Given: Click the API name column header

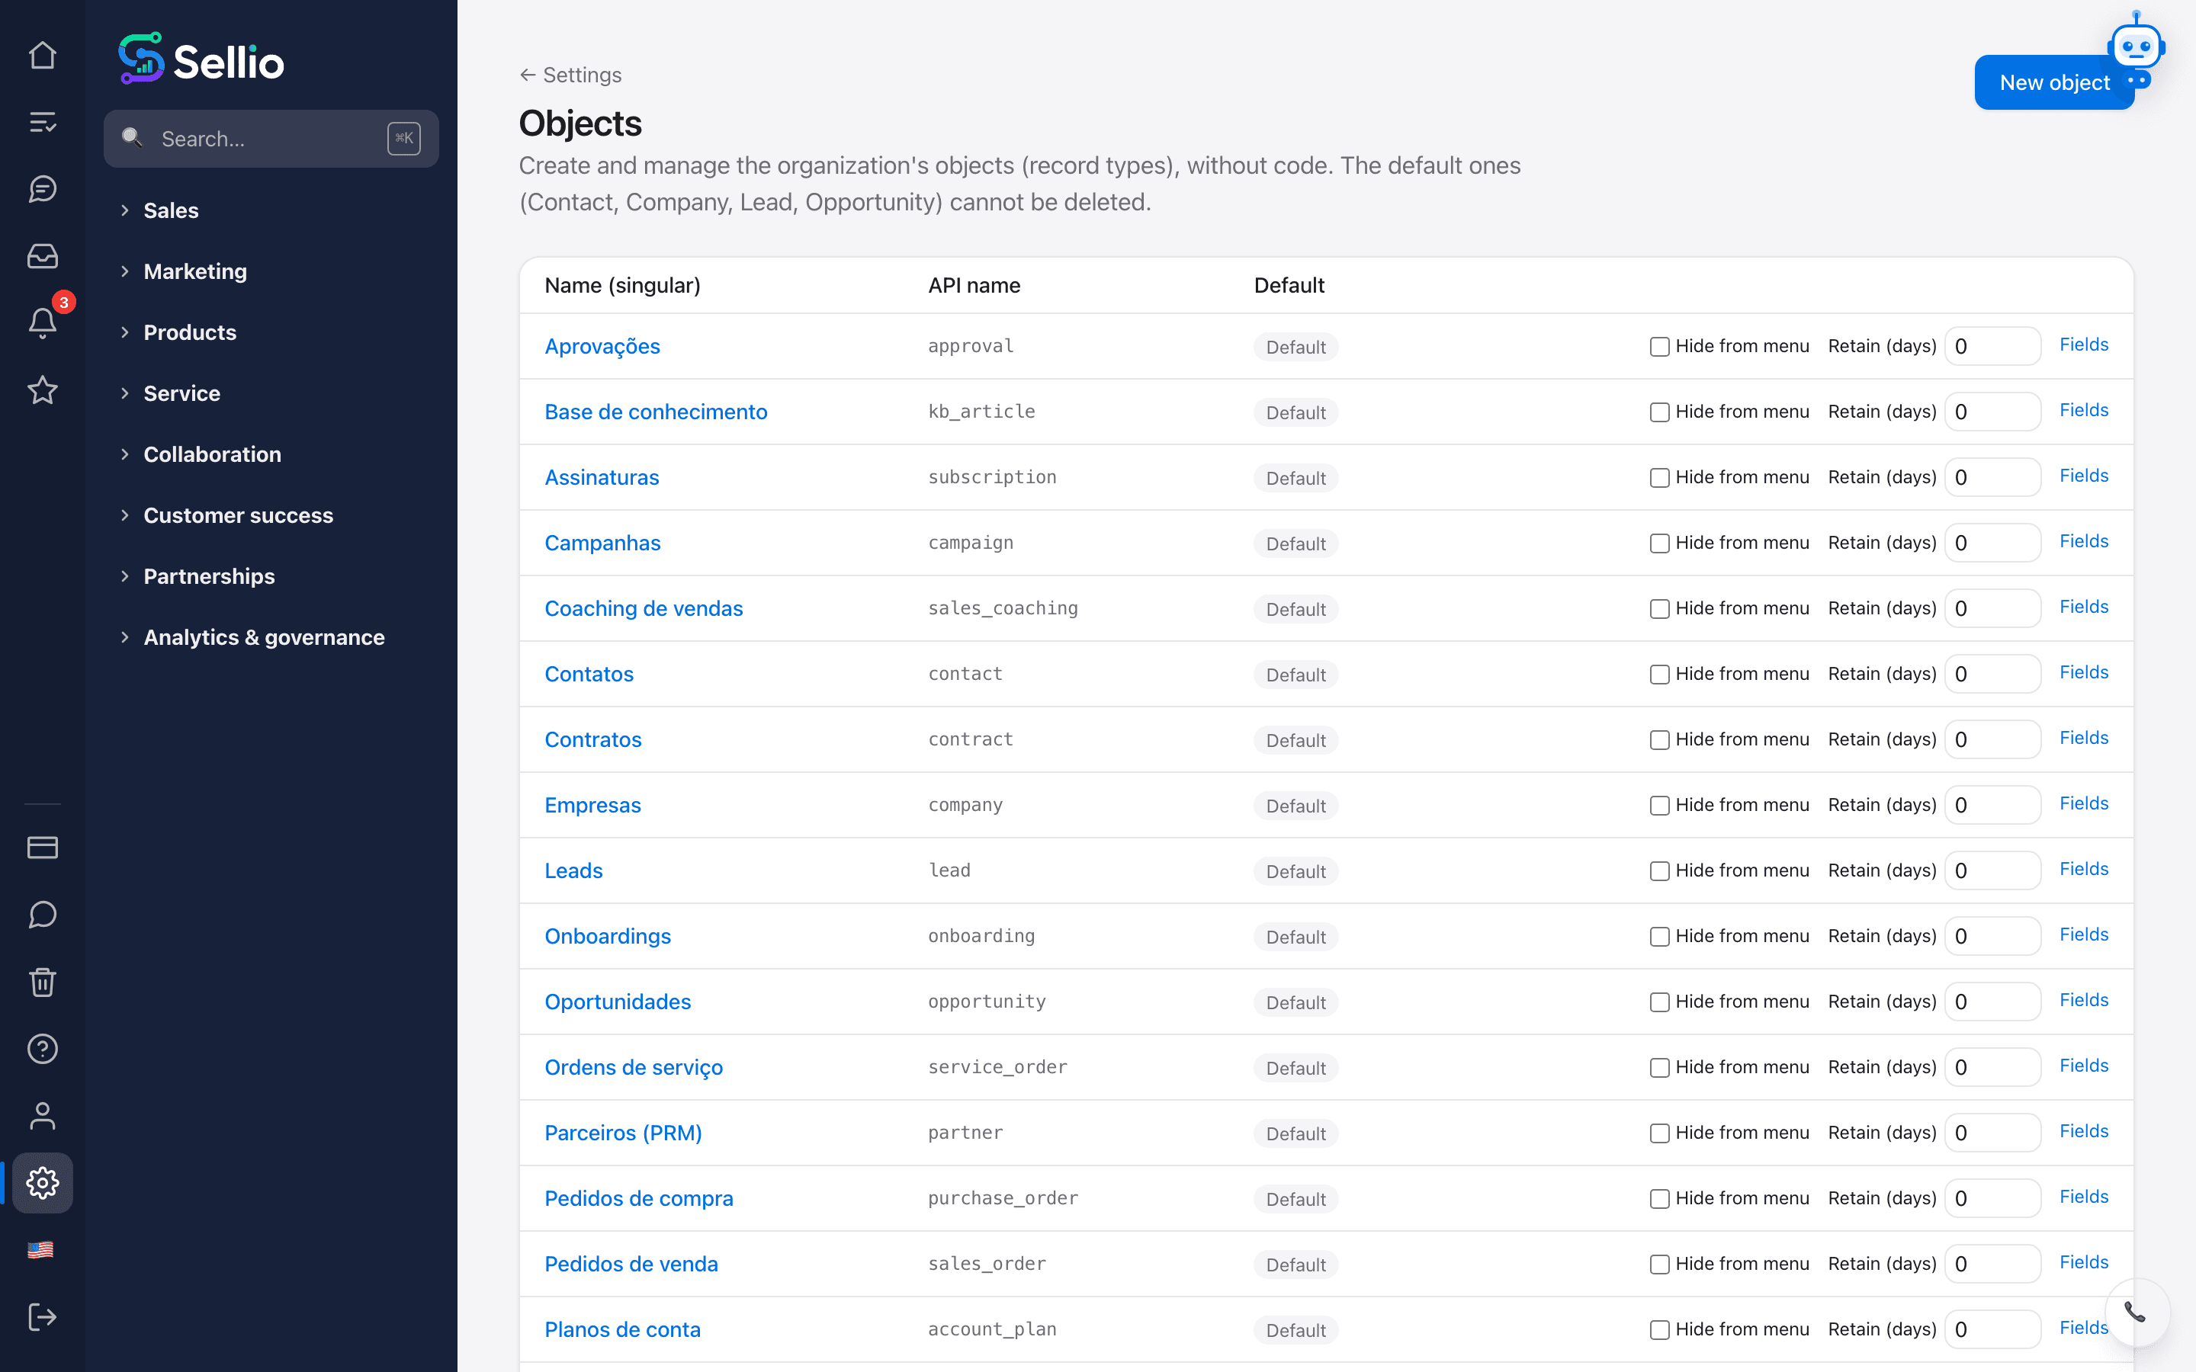Looking at the screenshot, I should coord(974,285).
